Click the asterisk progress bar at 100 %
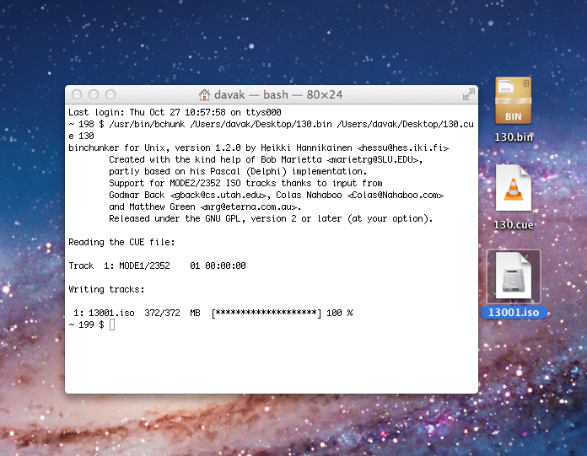The image size is (587, 456). pyautogui.click(x=267, y=313)
